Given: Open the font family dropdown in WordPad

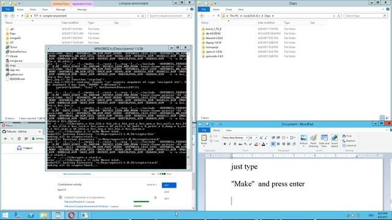Looking at the screenshot, I should [x=247, y=137].
